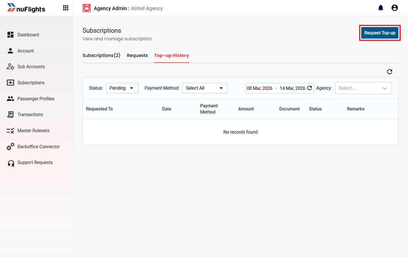Open notifications bell
This screenshot has width=408, height=257.
tap(381, 8)
